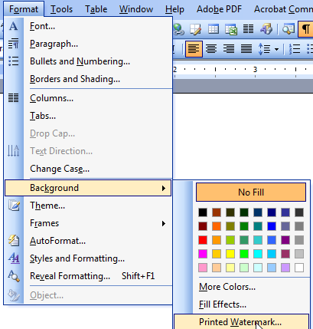Open the Drawing toolbar icon
This screenshot has width=313, height=329.
[266, 29]
